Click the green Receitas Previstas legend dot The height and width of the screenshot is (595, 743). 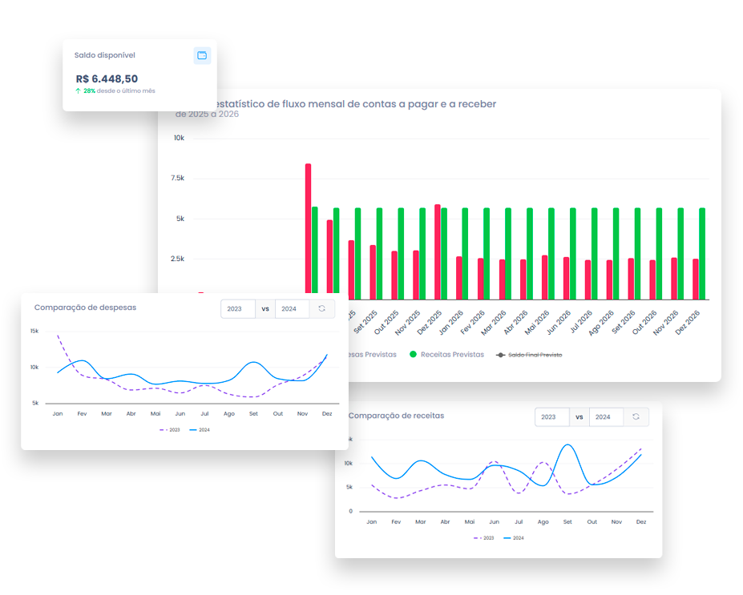click(414, 354)
